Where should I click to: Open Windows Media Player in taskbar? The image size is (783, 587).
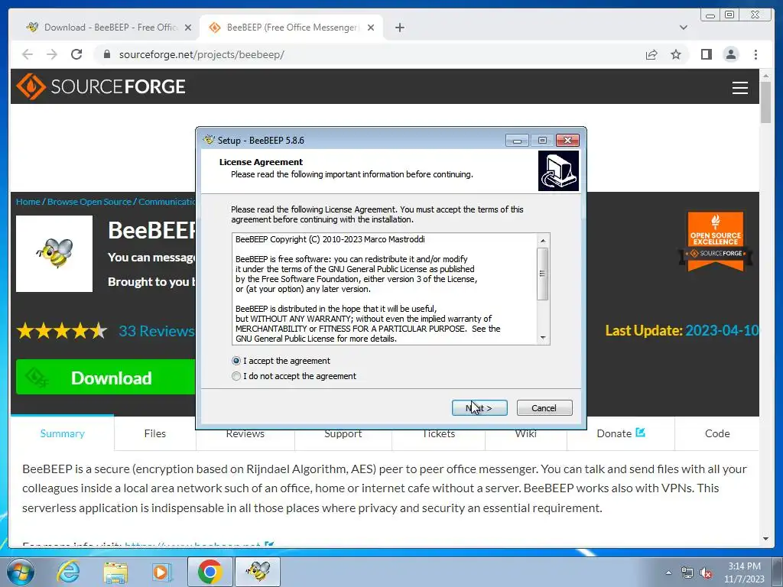click(x=162, y=572)
